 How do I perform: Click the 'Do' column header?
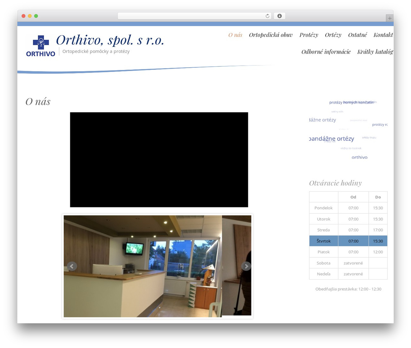tap(378, 197)
